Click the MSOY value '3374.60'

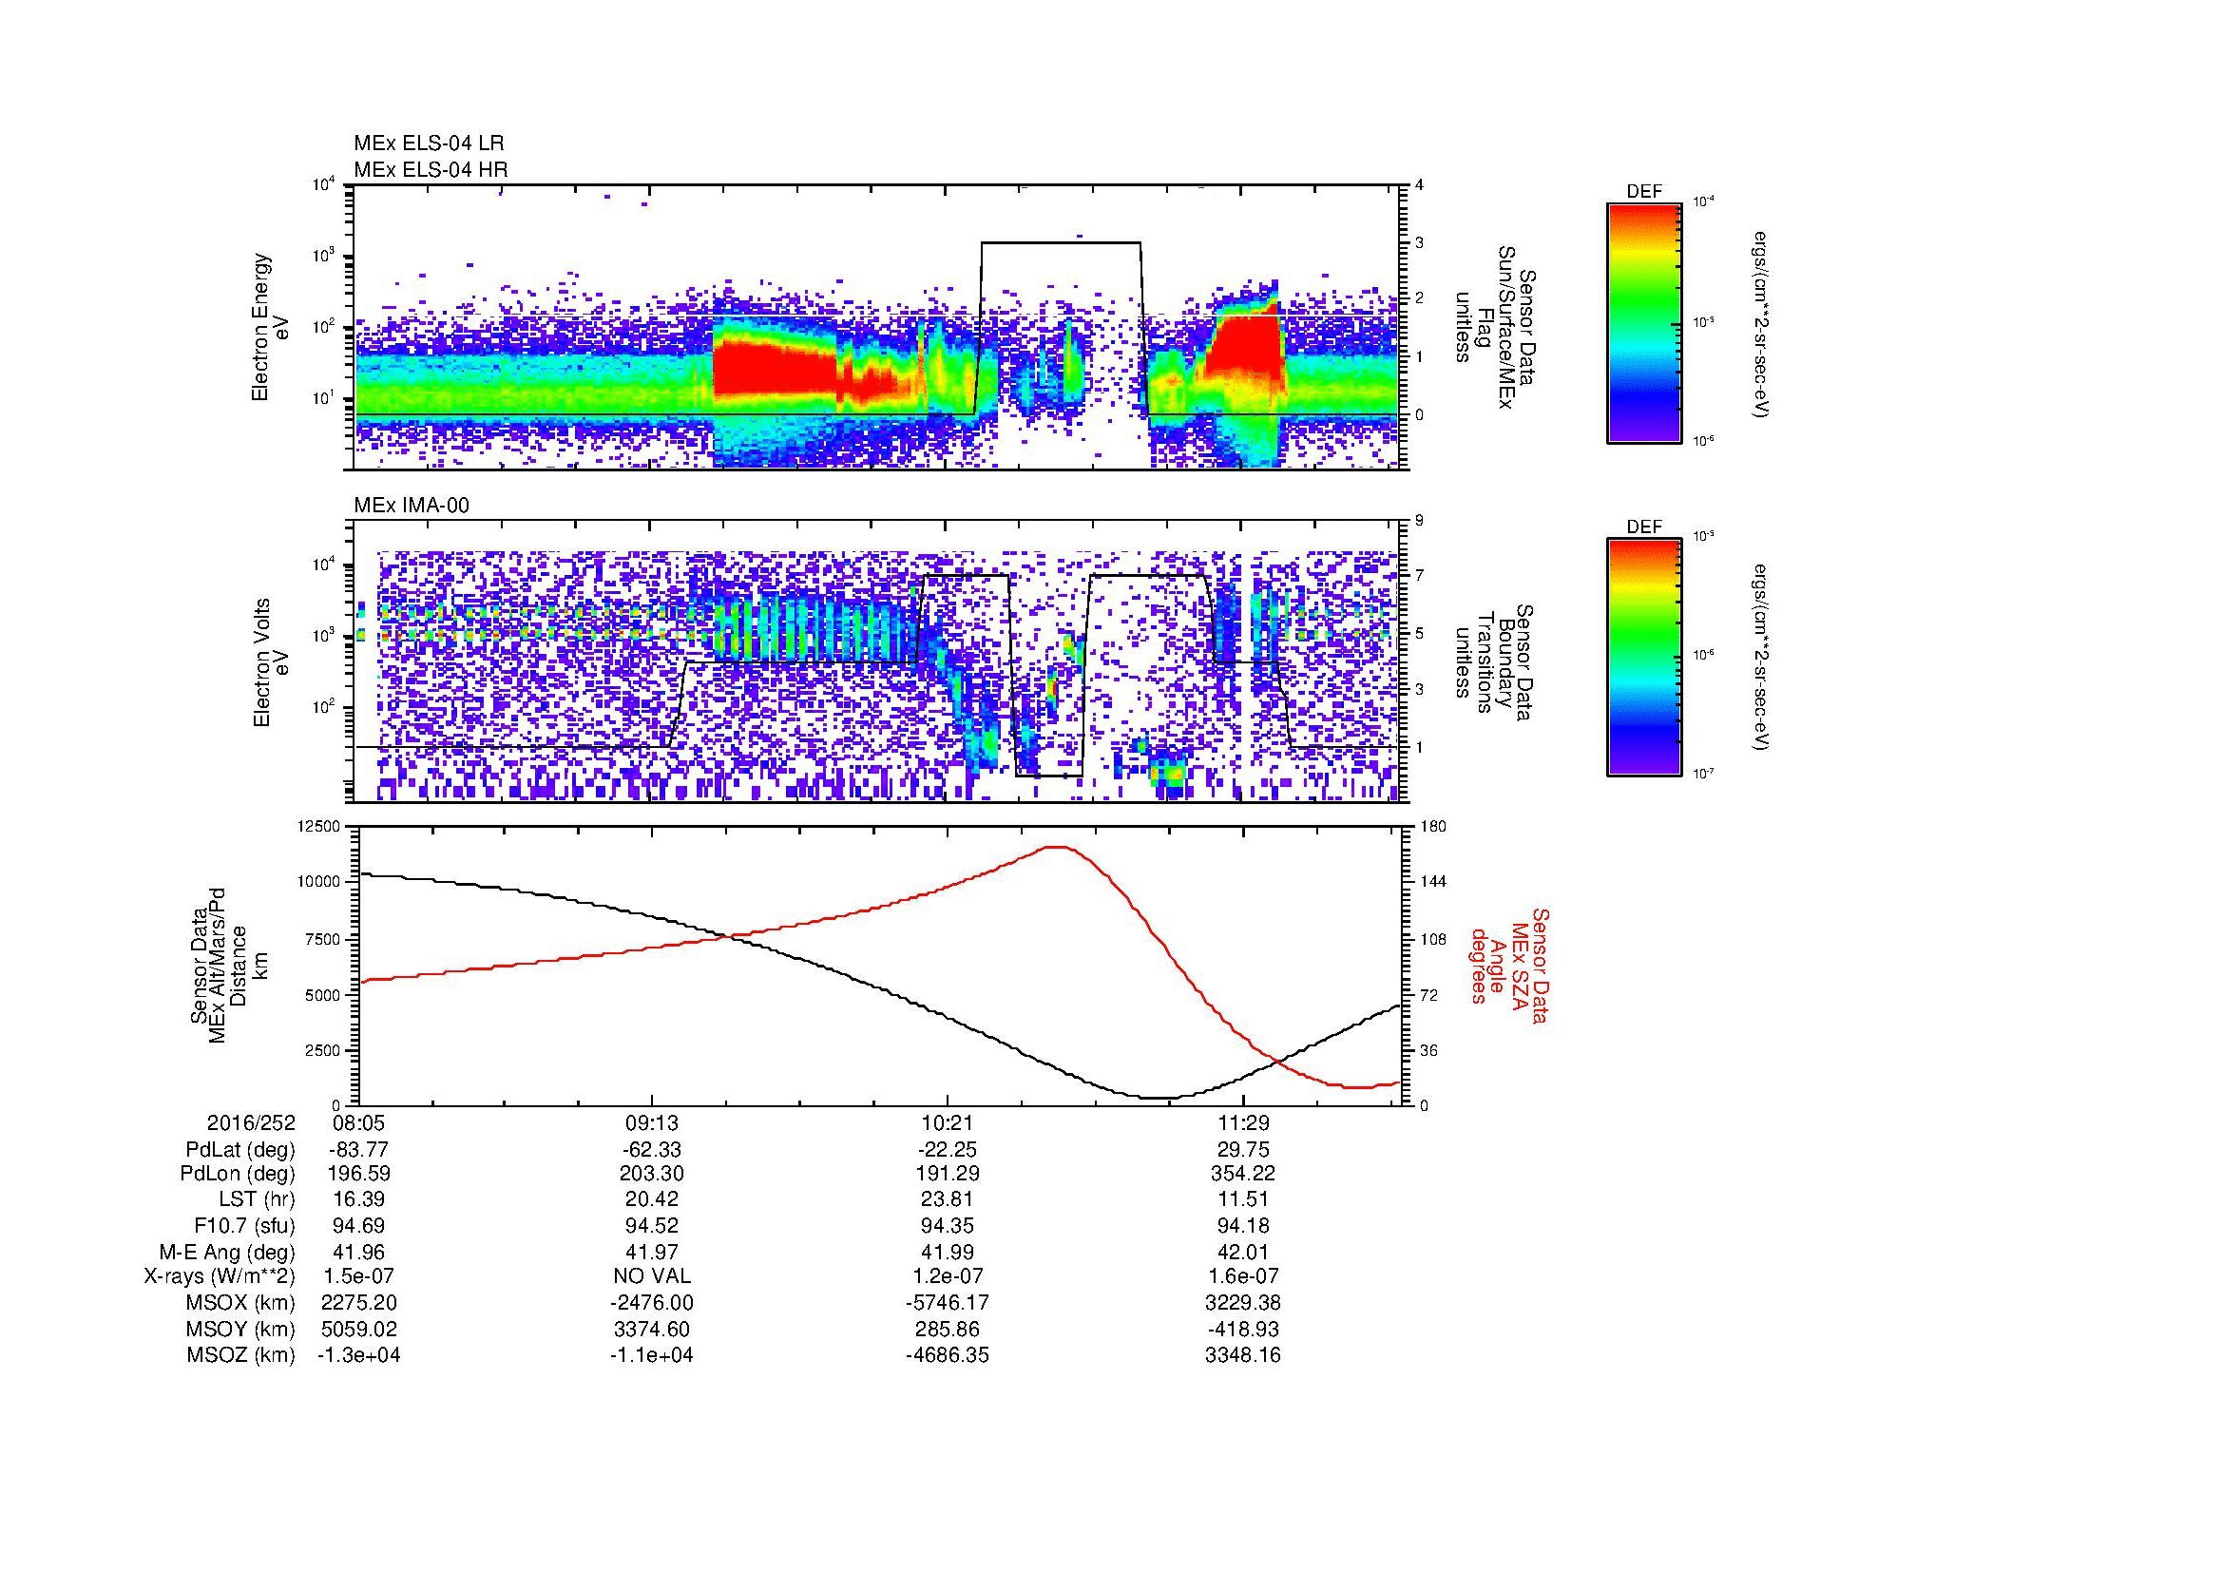(652, 1329)
